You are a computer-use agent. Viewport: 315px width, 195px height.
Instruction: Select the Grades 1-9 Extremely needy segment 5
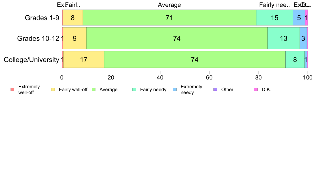299,17
